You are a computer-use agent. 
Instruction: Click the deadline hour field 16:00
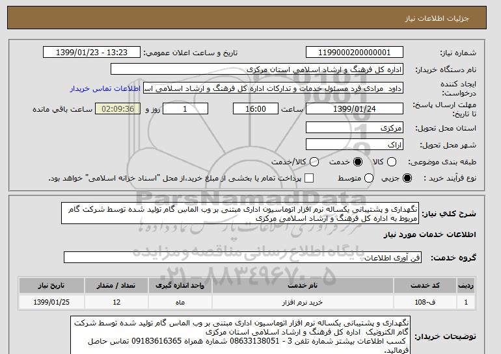(256, 108)
